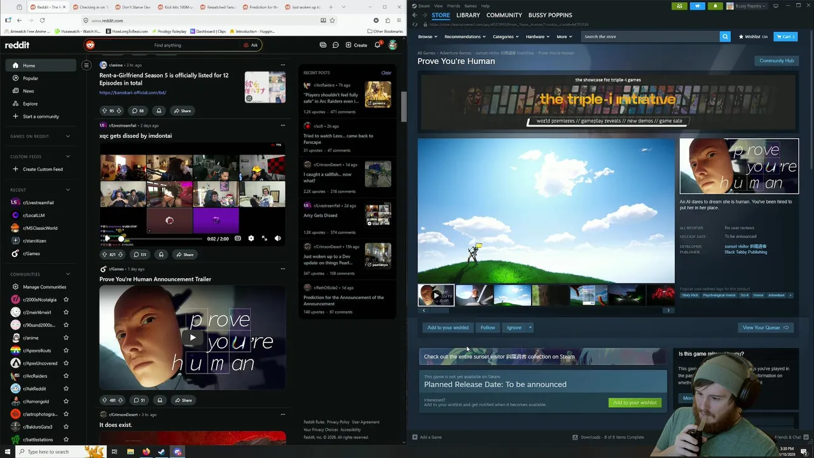Mute the xqc video with speaker icon
The width and height of the screenshot is (814, 458).
(278, 239)
